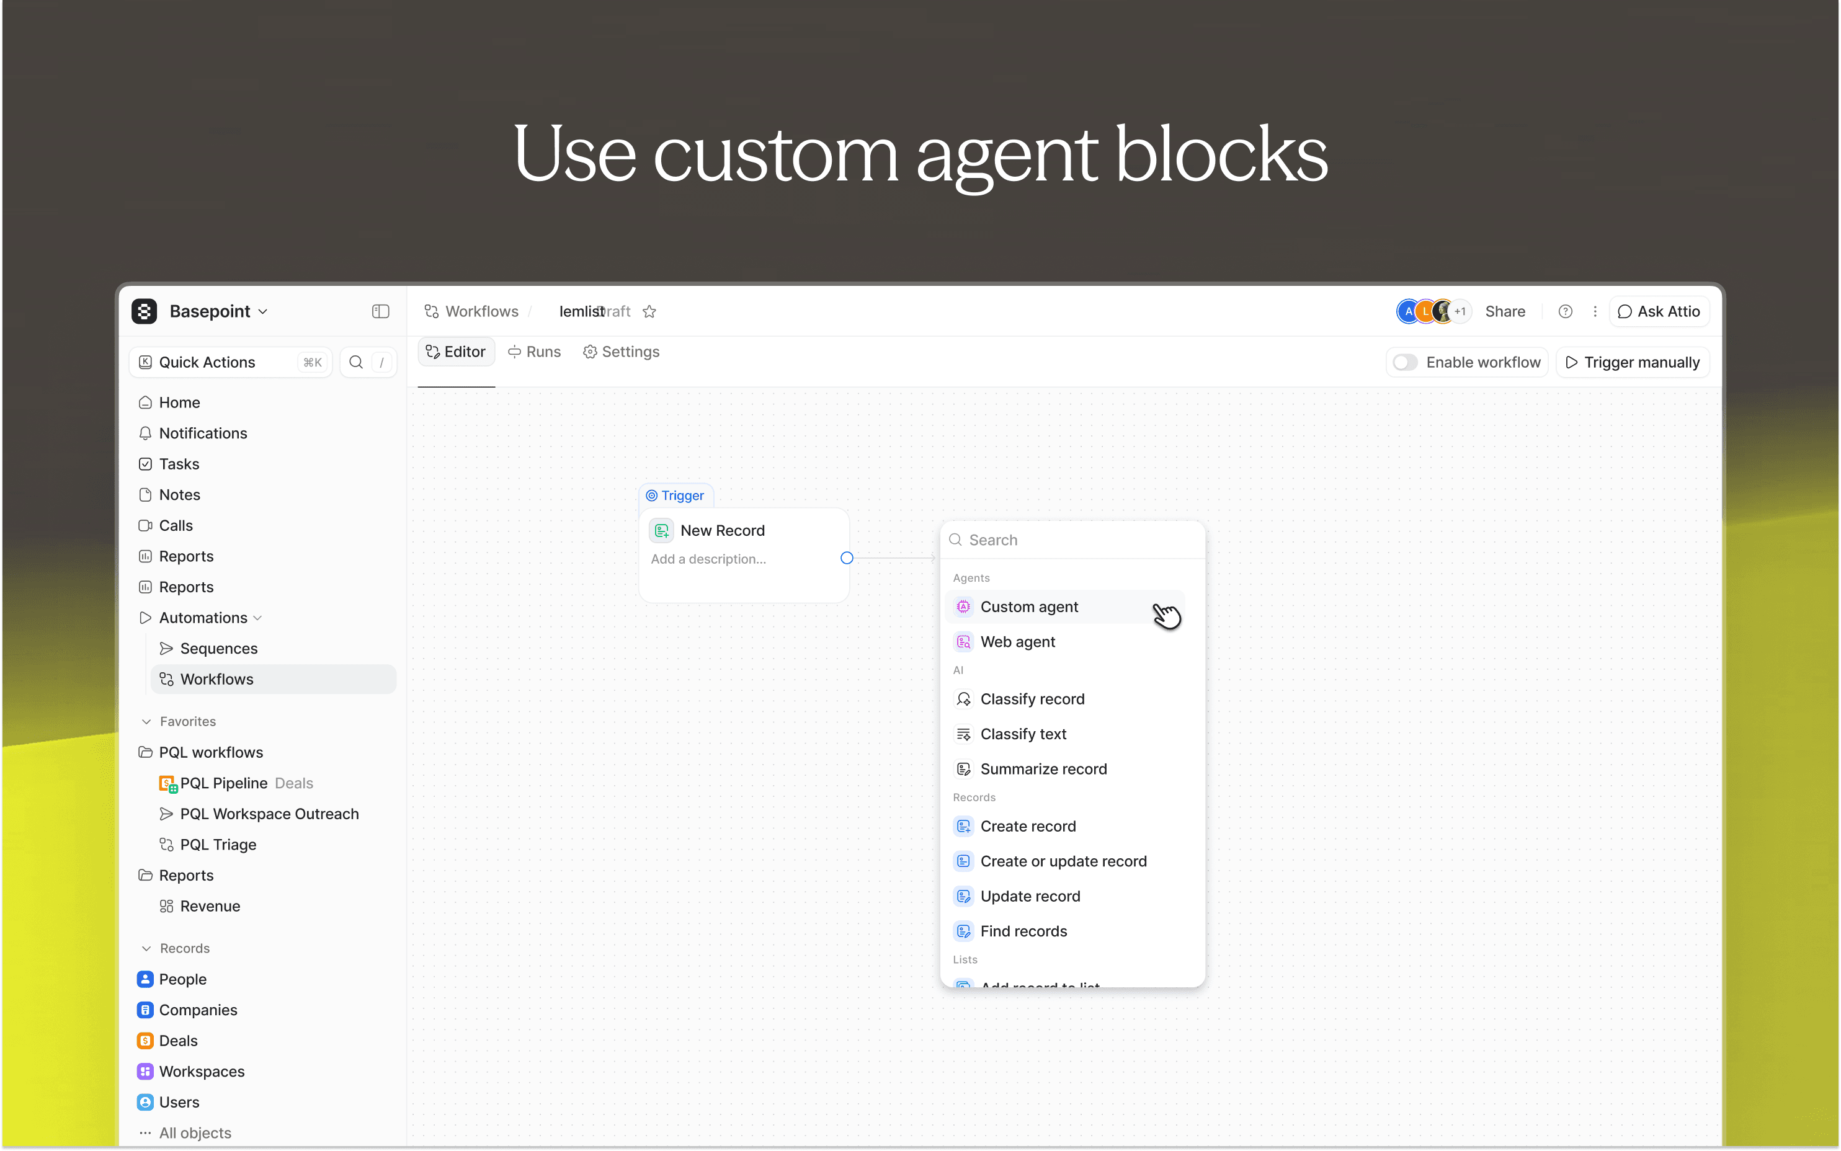Open Quick Actions
The width and height of the screenshot is (1841, 1151).
click(x=231, y=362)
